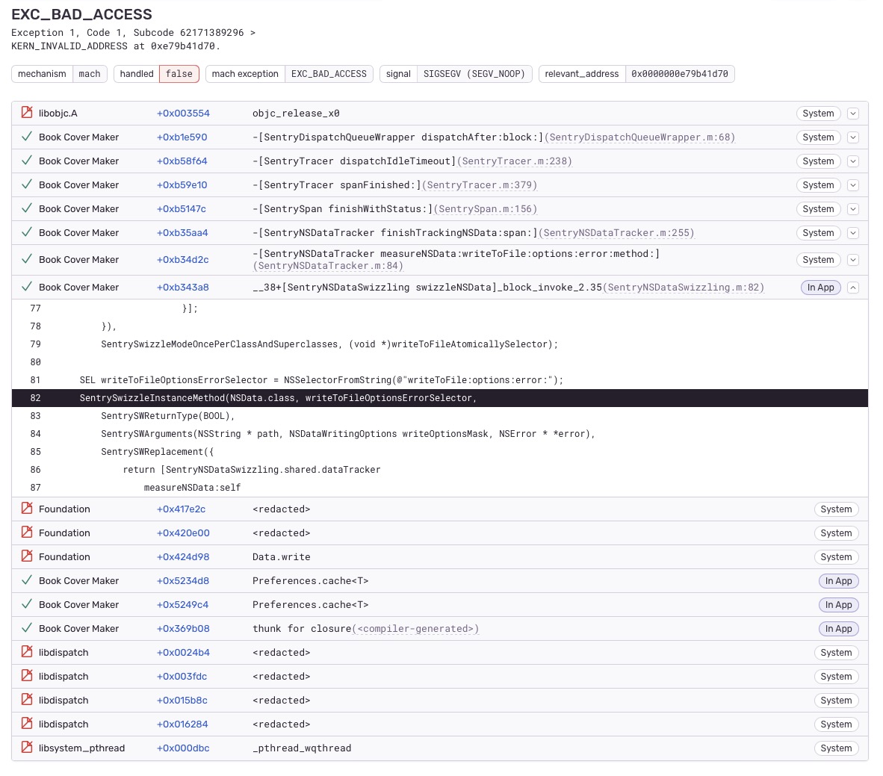Click the red icon on the first libdispatch frame
The width and height of the screenshot is (883, 776).
tap(27, 652)
